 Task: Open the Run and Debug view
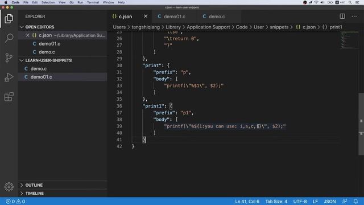coord(9,77)
